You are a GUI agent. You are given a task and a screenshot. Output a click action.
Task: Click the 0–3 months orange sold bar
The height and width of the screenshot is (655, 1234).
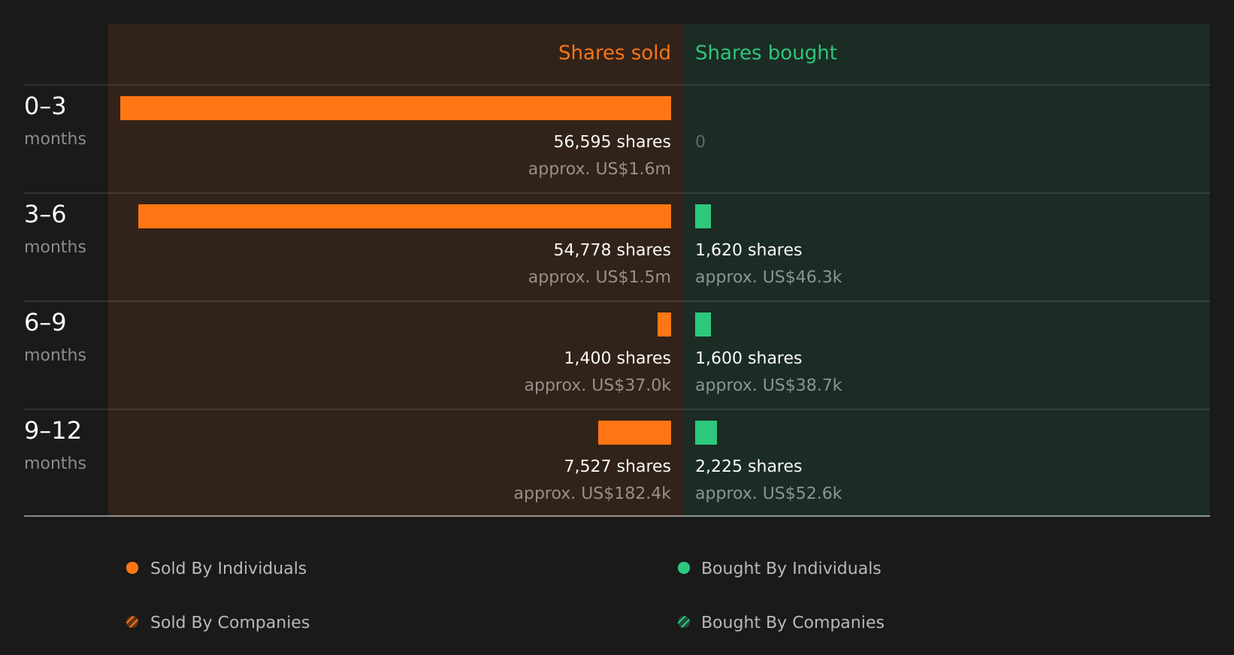(395, 108)
